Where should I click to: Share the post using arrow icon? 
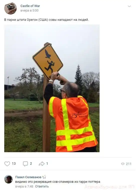pyautogui.click(x=42, y=164)
